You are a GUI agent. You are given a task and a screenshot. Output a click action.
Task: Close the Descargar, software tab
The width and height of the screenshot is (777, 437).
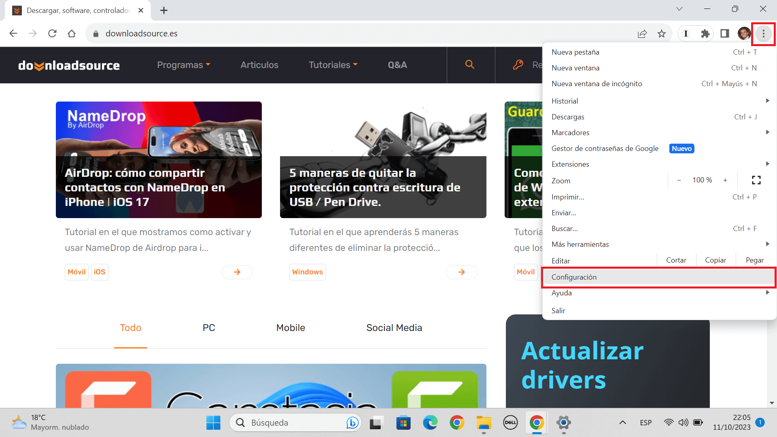click(141, 11)
